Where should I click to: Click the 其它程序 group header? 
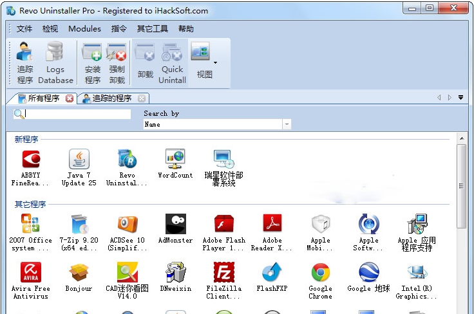(30, 205)
